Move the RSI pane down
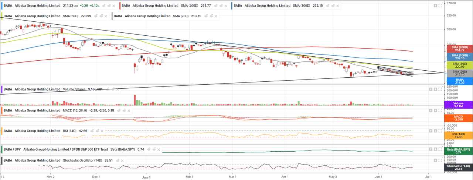Screen dimensions: 473x180 coord(435,131)
